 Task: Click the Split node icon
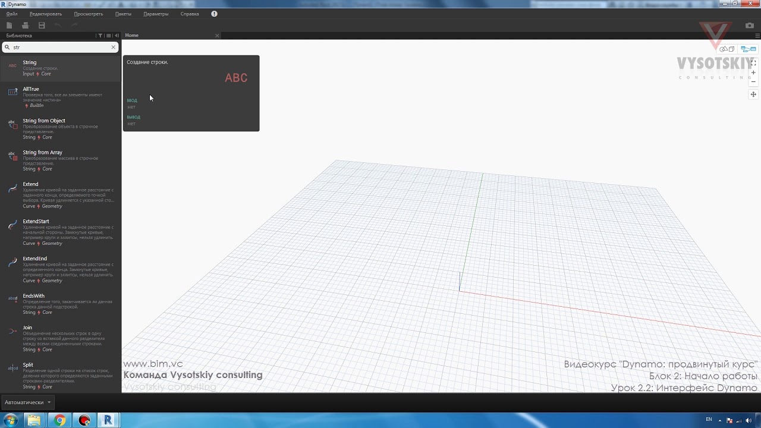point(12,368)
